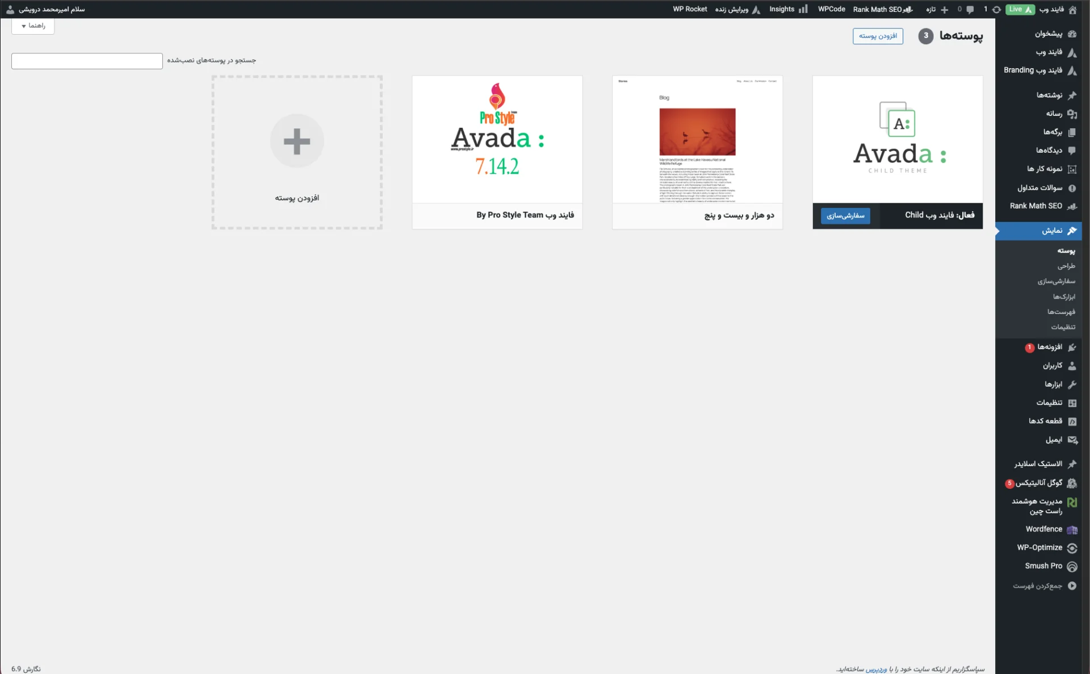Click the FAQ info icon (سوالات متداول)
Image resolution: width=1090 pixels, height=674 pixels.
coord(1072,188)
